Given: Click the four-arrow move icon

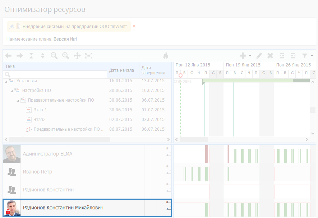Looking at the screenshot, I should click(77, 56).
